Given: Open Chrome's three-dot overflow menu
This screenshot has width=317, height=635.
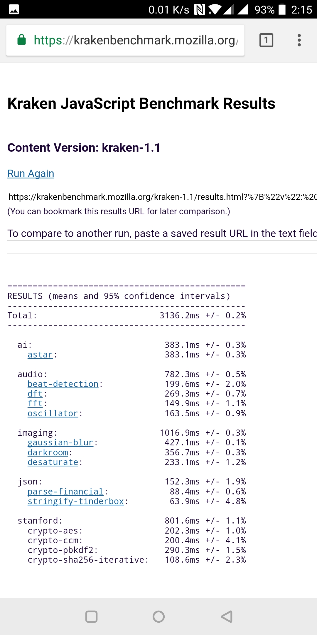Looking at the screenshot, I should coord(299,40).
